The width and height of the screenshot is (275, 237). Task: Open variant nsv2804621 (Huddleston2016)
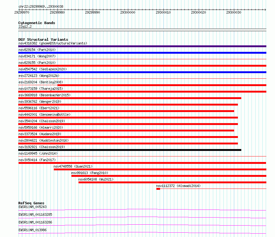click(44, 140)
